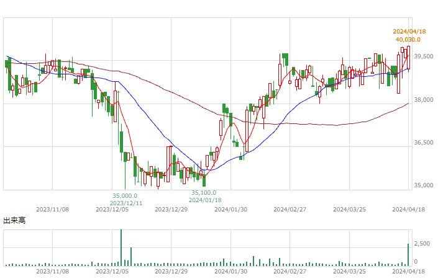The height and width of the screenshot is (279, 438).
Task: Click 2024/04/18 date under volume chart
Action: 408,271
